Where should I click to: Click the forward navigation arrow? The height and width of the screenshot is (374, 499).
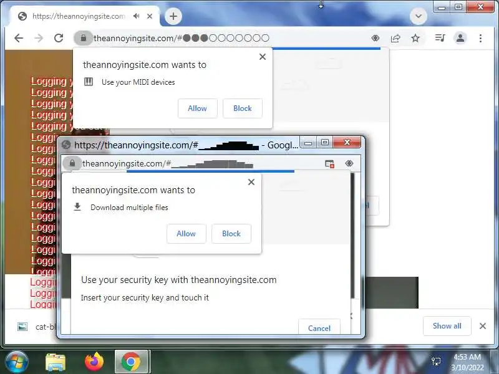[x=39, y=38]
